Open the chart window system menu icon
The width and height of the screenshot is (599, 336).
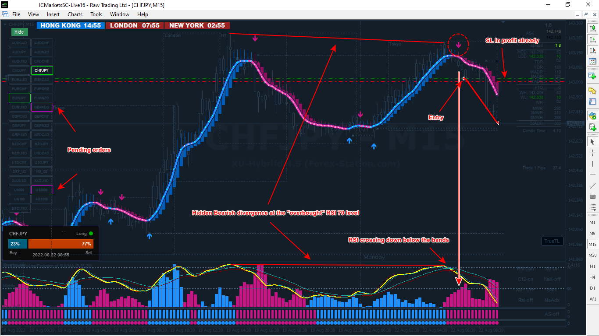coord(5,14)
